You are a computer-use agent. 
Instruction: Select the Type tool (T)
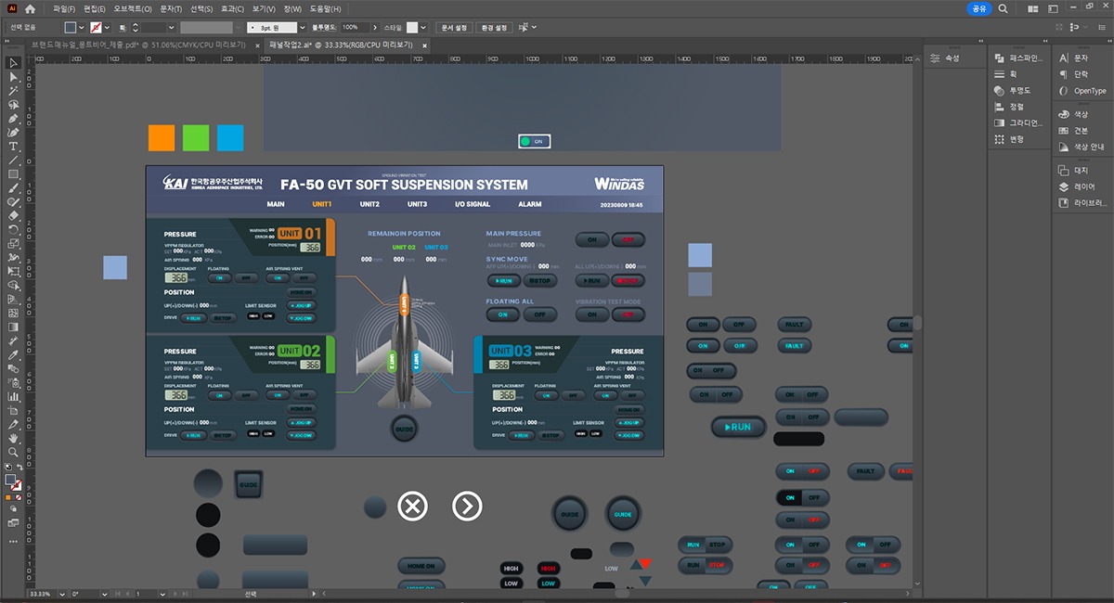(x=14, y=147)
